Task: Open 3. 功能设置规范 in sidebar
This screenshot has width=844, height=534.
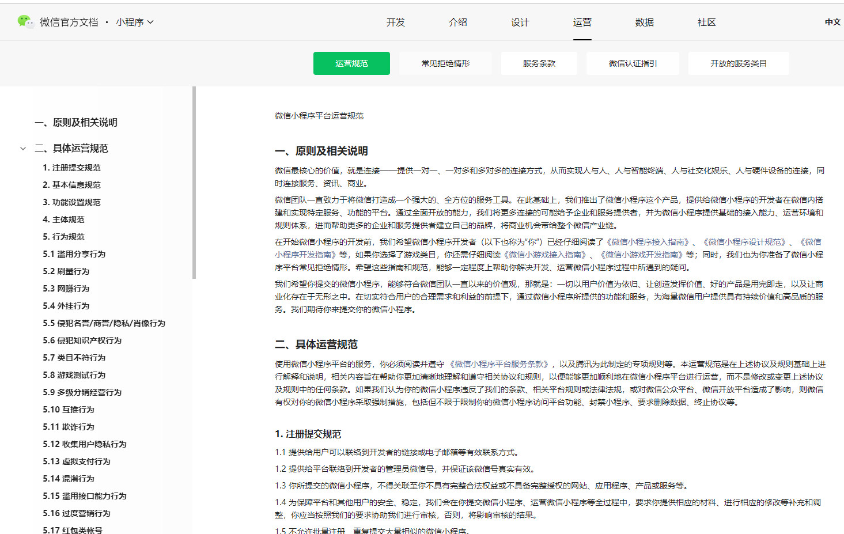Action: [x=71, y=202]
